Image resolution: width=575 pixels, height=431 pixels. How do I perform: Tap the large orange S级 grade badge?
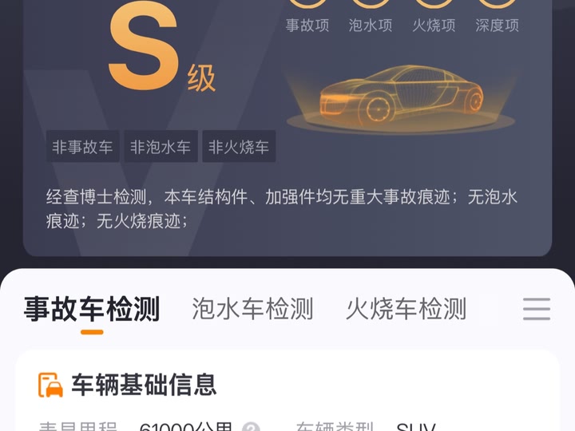point(161,49)
